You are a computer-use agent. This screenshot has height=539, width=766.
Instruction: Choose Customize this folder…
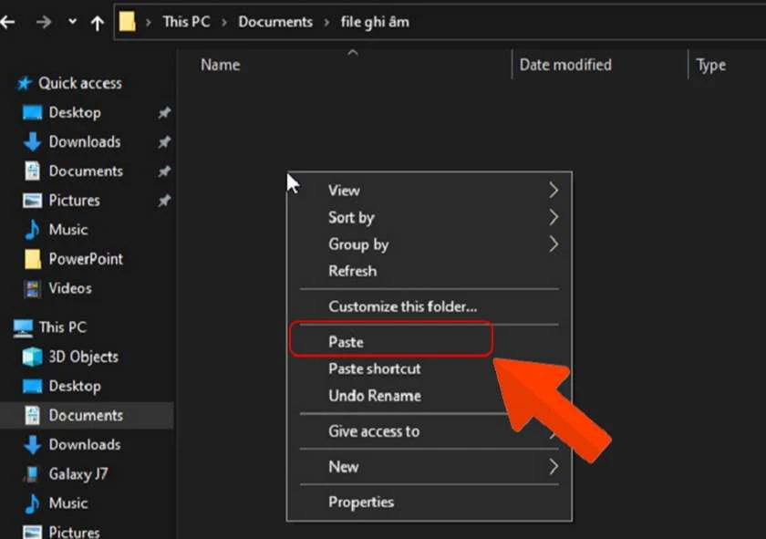429,306
